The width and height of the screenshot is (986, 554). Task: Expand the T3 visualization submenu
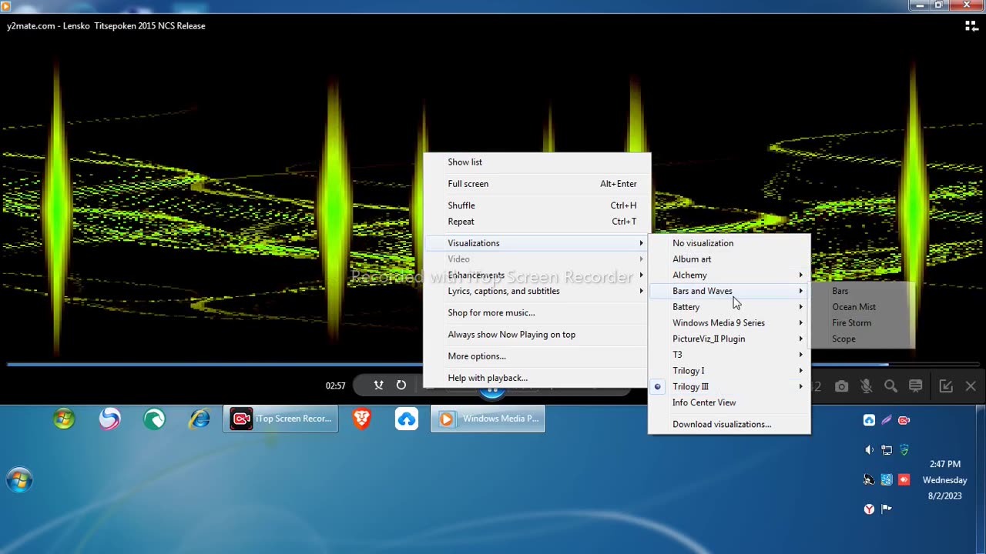[x=729, y=355]
